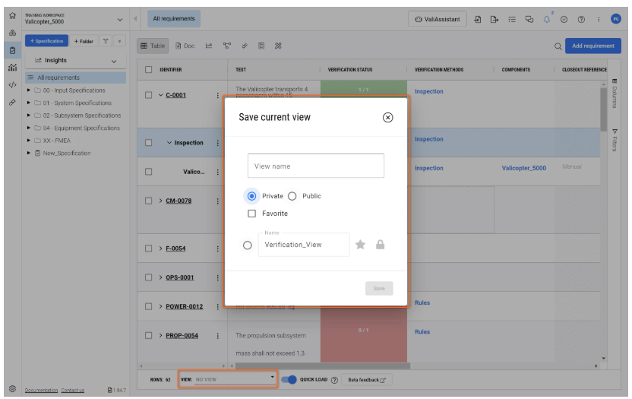632x399 pixels.
Task: Open the Columns side panel
Action: point(615,93)
